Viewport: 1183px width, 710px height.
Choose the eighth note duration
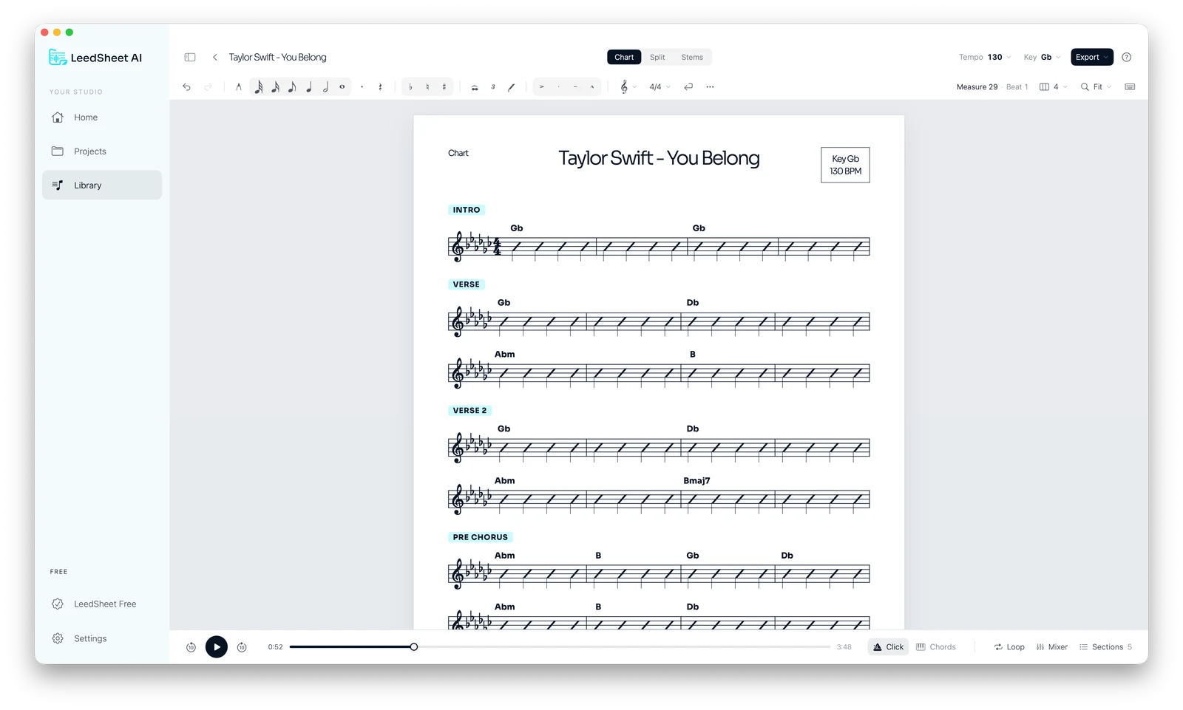[292, 87]
